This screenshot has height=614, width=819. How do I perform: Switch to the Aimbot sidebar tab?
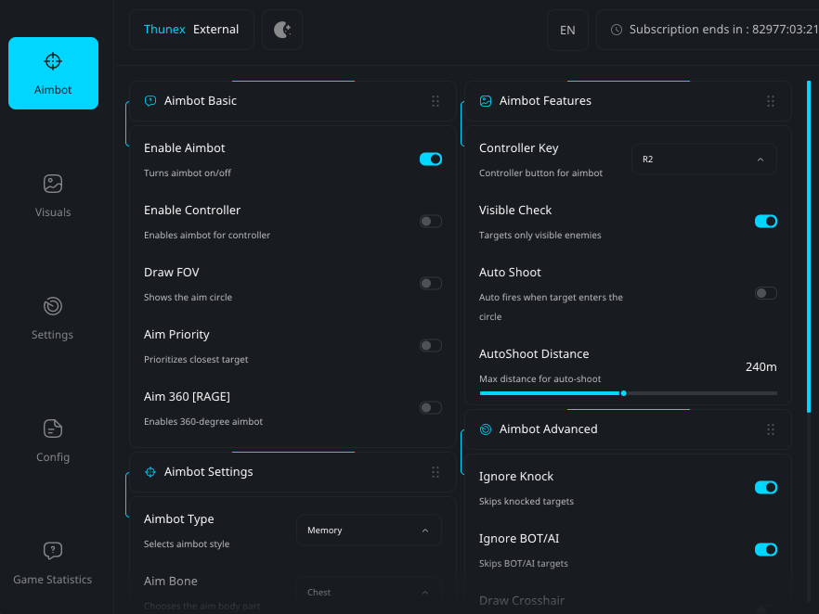[53, 73]
